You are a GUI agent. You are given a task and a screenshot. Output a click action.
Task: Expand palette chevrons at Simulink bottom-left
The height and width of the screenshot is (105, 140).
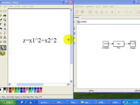pyautogui.click(x=74, y=86)
